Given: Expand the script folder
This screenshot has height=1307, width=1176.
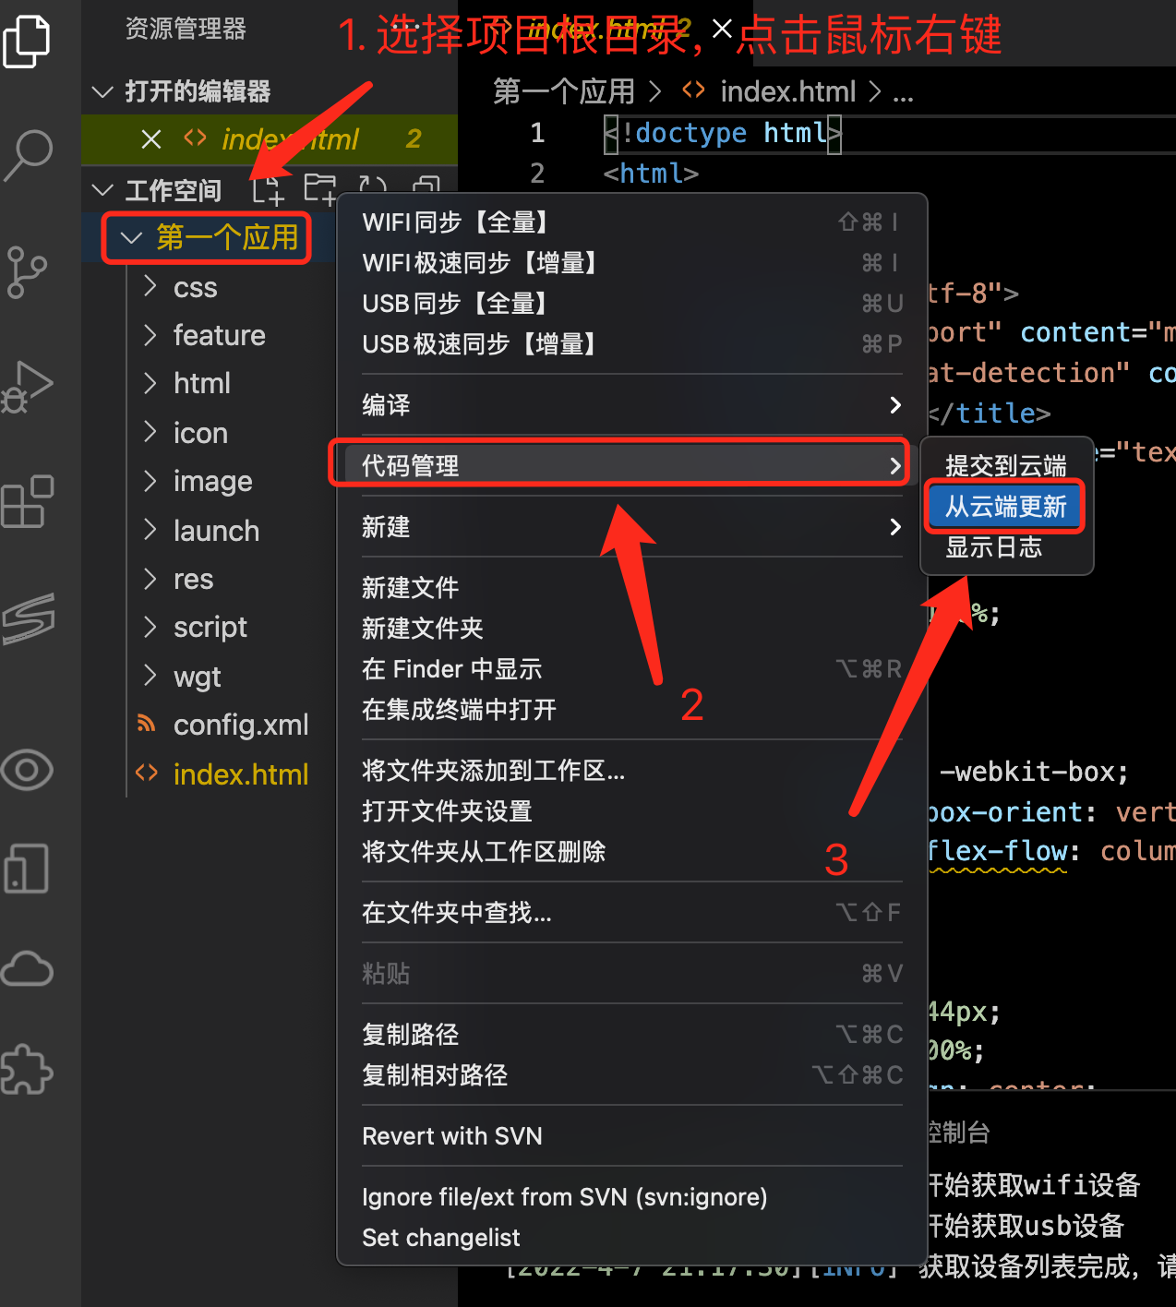Looking at the screenshot, I should pos(150,626).
